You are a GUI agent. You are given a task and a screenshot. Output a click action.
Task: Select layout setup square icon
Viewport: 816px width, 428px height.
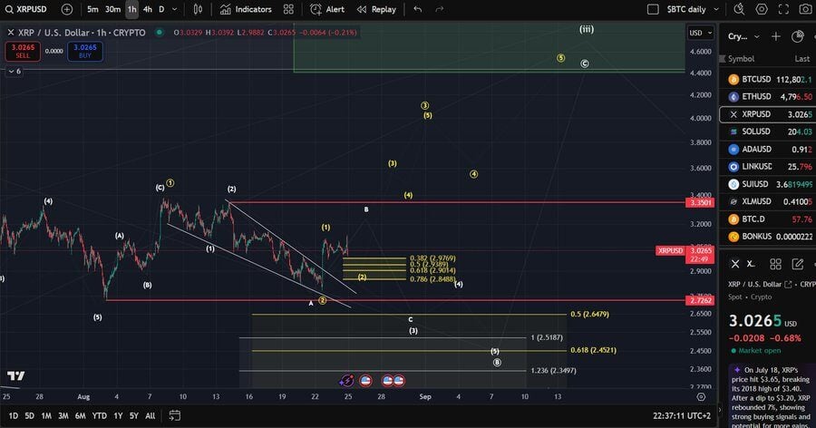[x=653, y=9]
